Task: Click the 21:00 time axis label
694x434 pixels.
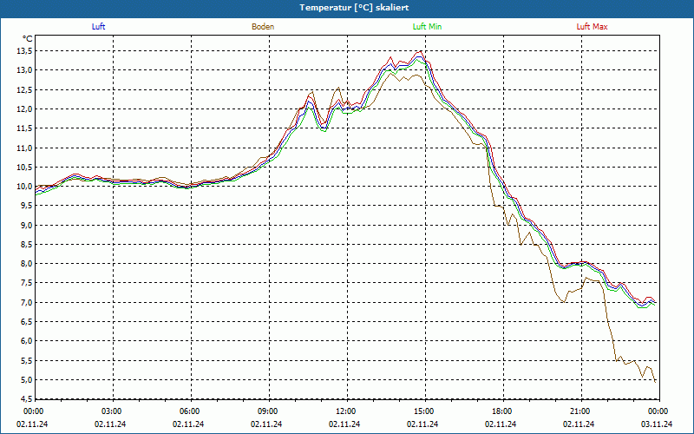Action: point(579,411)
